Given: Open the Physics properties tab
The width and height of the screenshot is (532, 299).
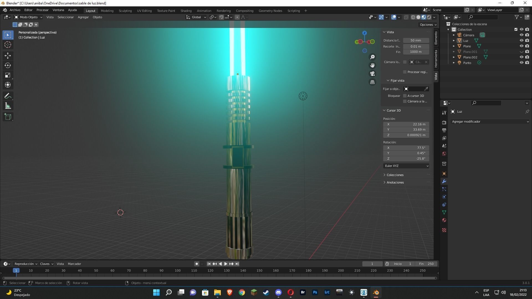Looking at the screenshot, I should click(444, 197).
